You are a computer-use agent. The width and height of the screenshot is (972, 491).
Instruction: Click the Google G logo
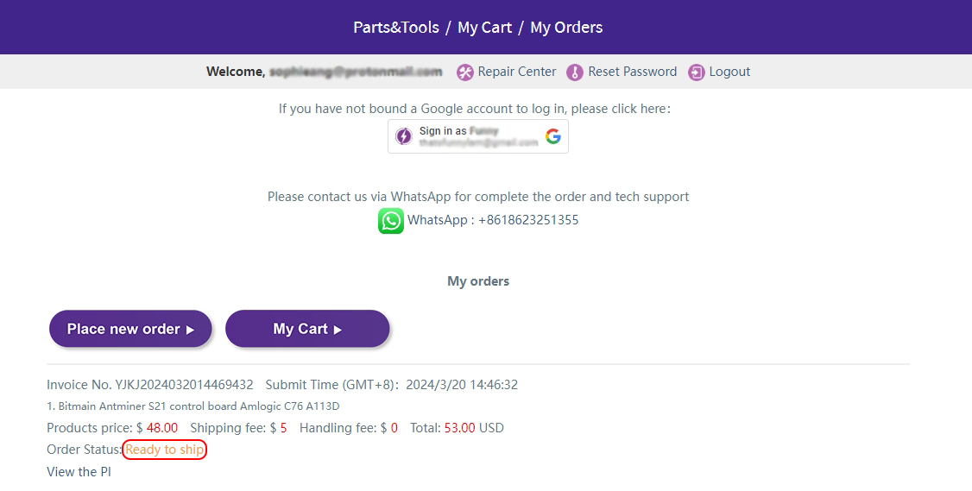[553, 136]
